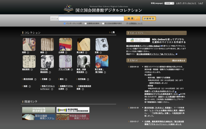Click the gramophone 録音・映像関係資料 icon
The width and height of the screenshot is (206, 129).
pyautogui.click(x=84, y=61)
